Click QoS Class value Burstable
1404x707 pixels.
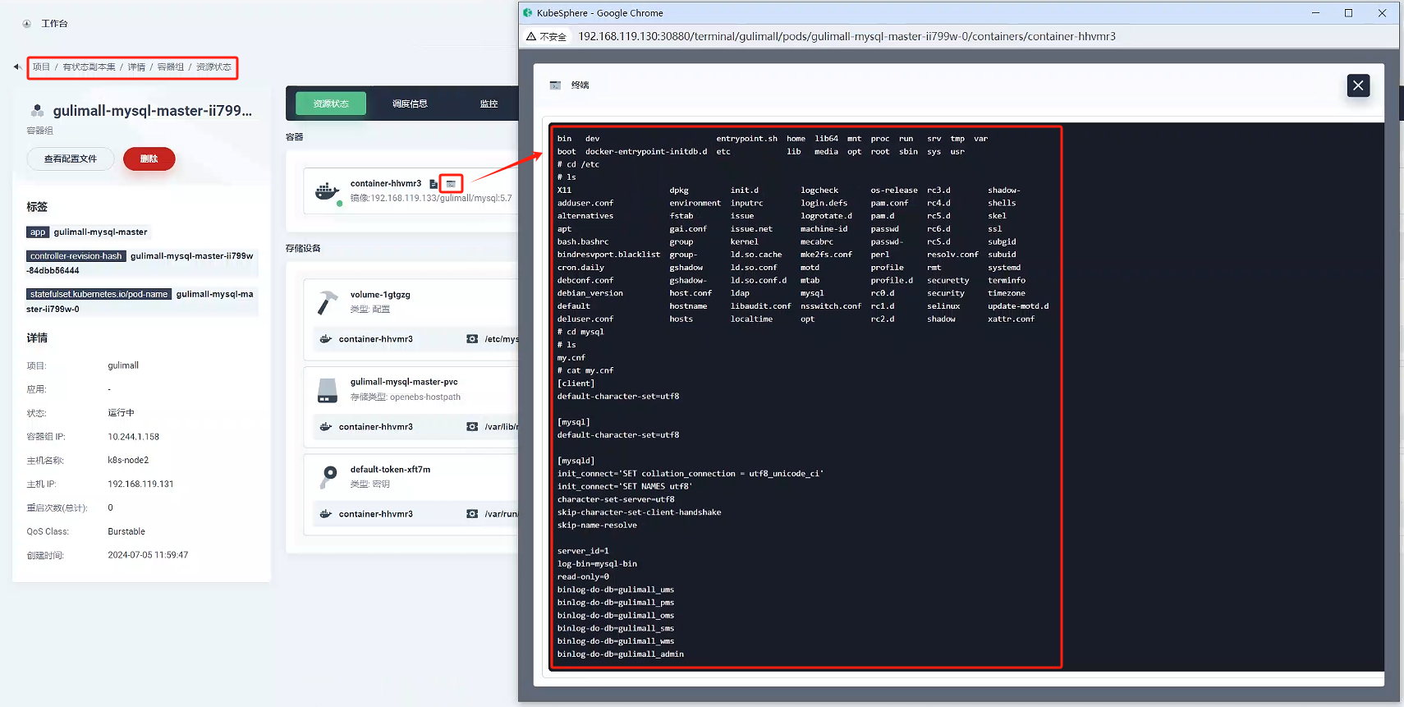click(x=126, y=532)
